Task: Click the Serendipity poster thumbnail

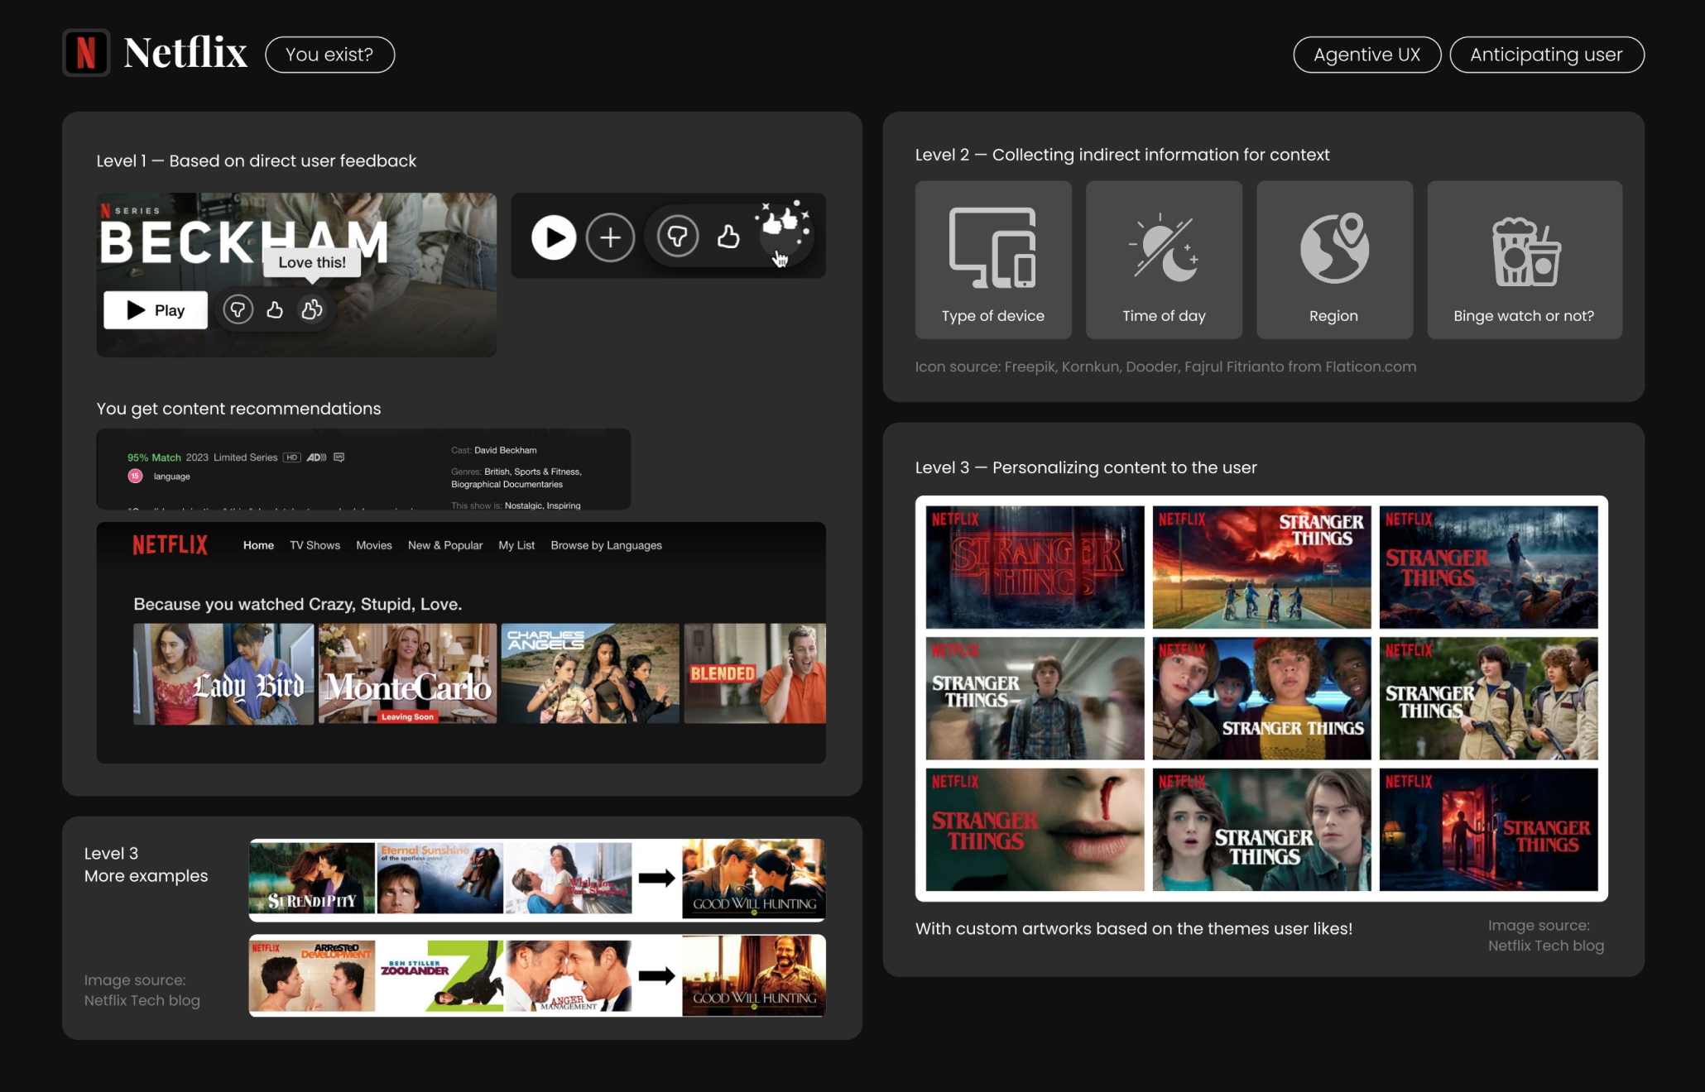Action: [x=312, y=878]
